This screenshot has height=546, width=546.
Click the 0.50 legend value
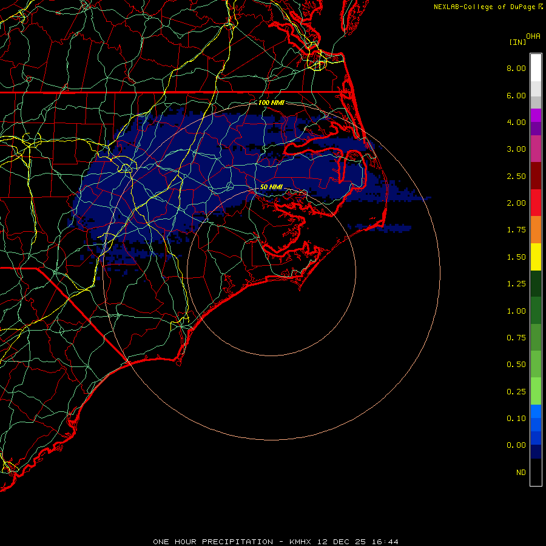point(516,365)
